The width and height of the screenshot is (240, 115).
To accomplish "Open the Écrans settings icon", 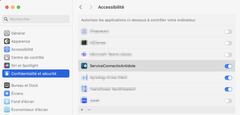I will (x=7, y=93).
